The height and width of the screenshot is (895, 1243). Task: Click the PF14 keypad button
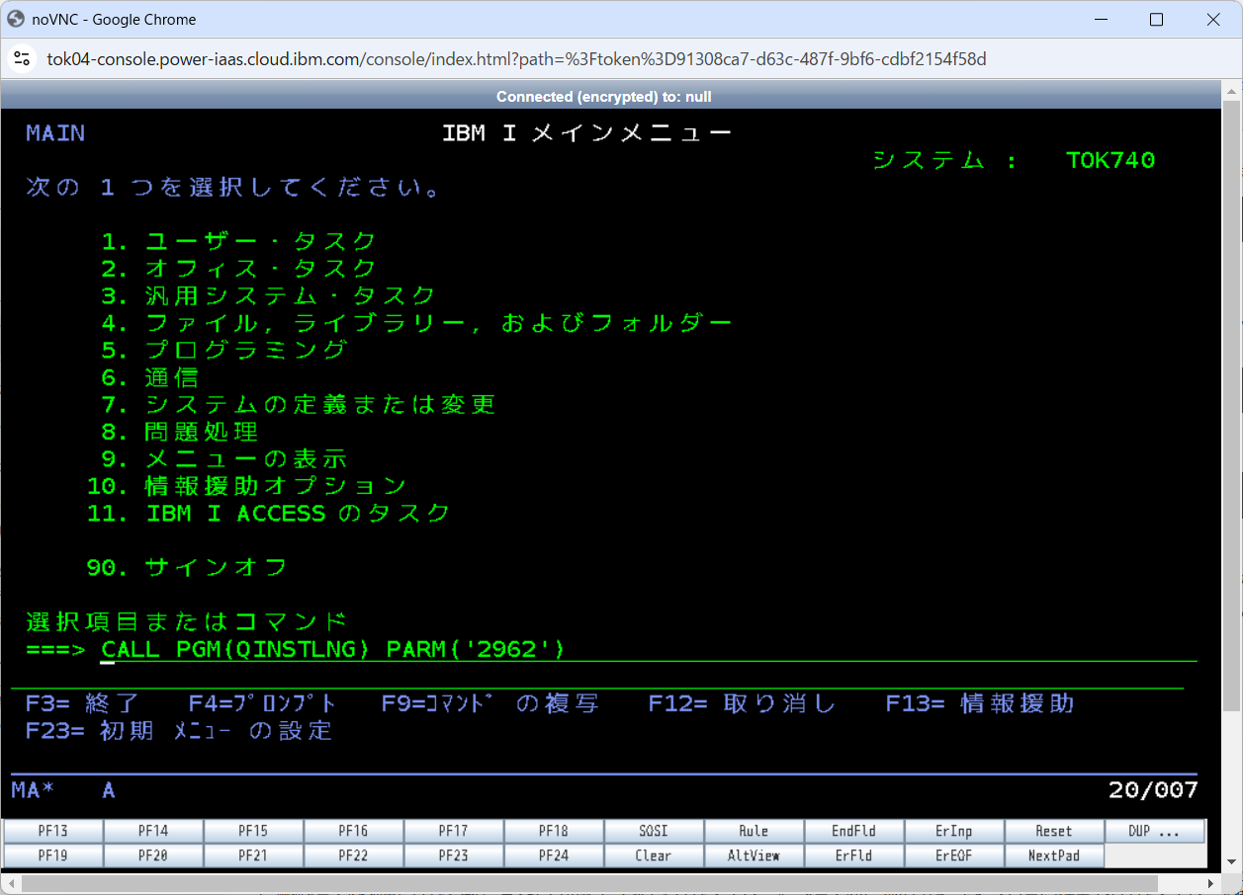click(153, 832)
